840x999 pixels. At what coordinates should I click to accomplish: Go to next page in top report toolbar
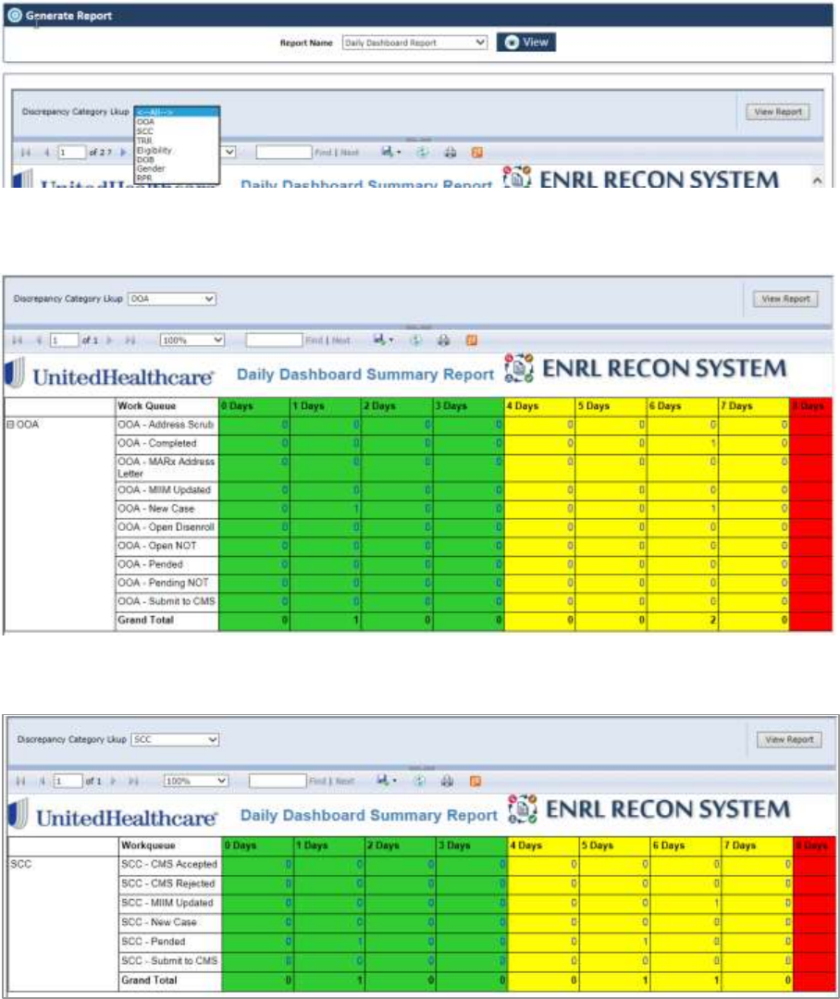pos(123,153)
